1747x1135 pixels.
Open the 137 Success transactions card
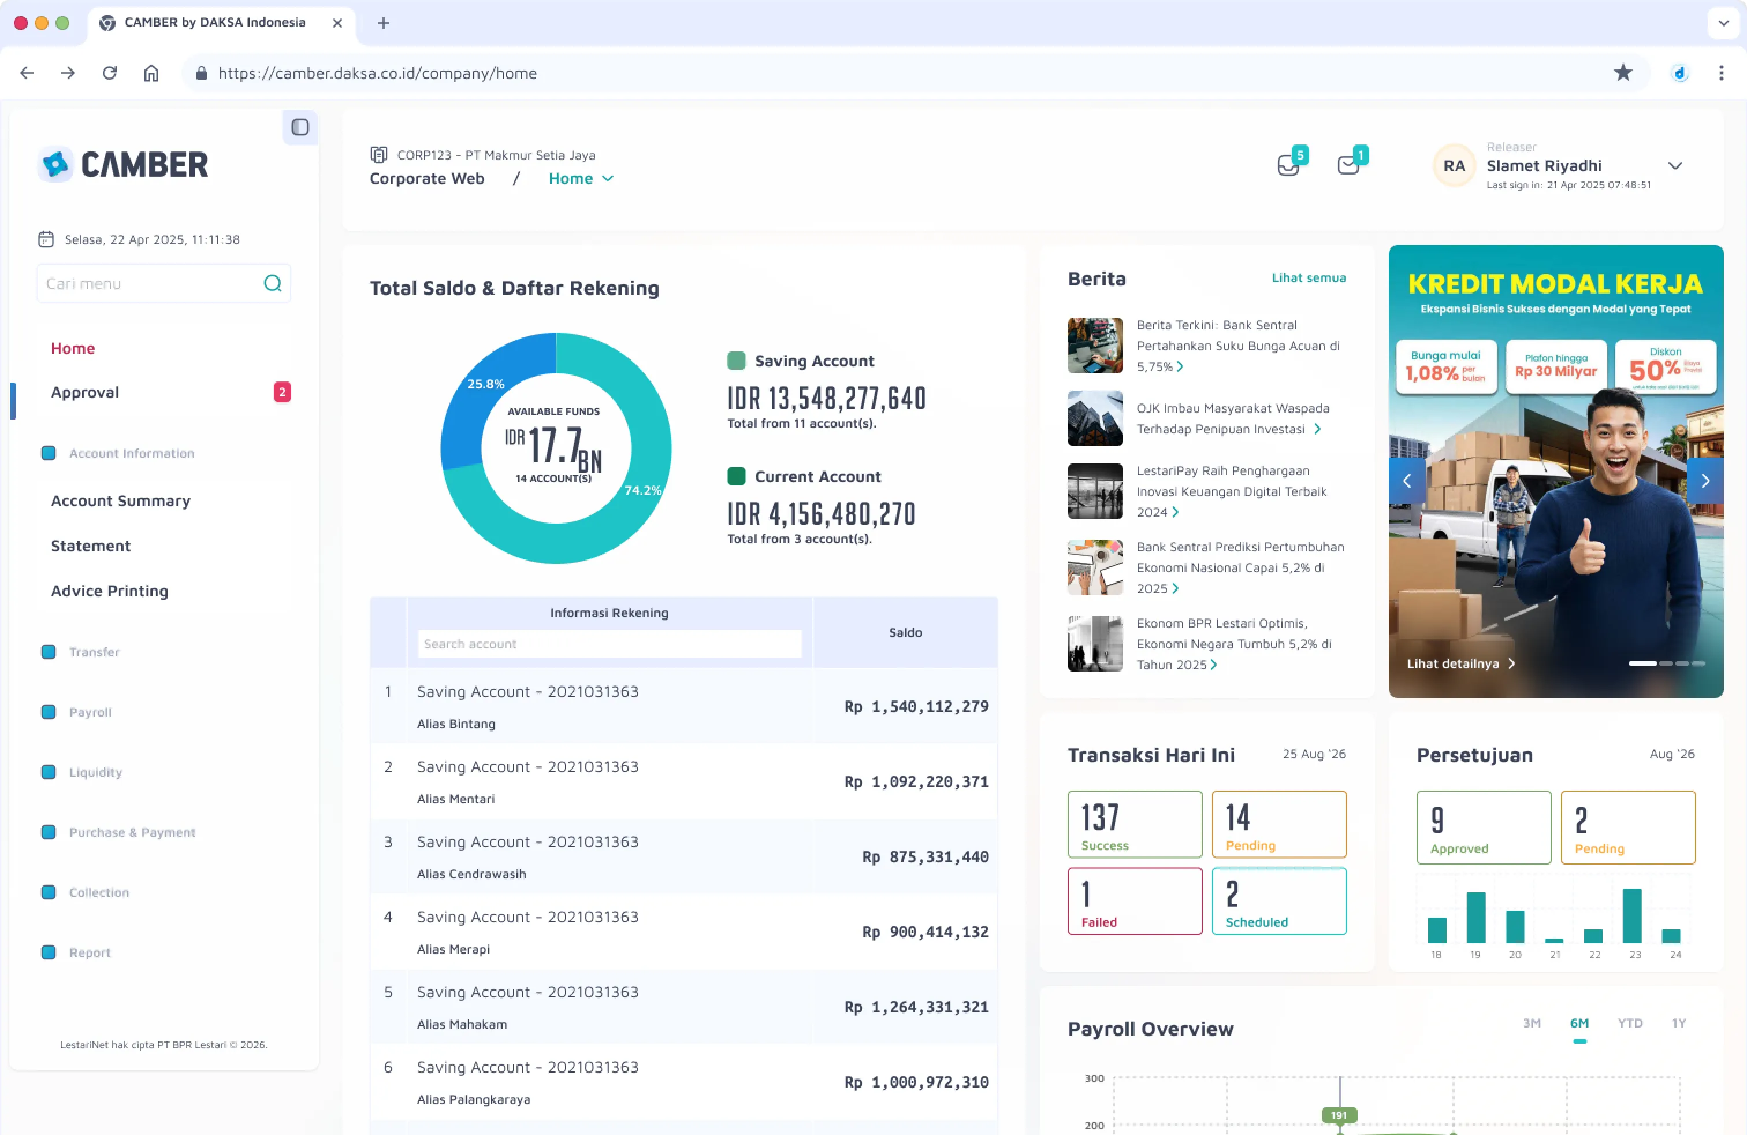point(1135,824)
